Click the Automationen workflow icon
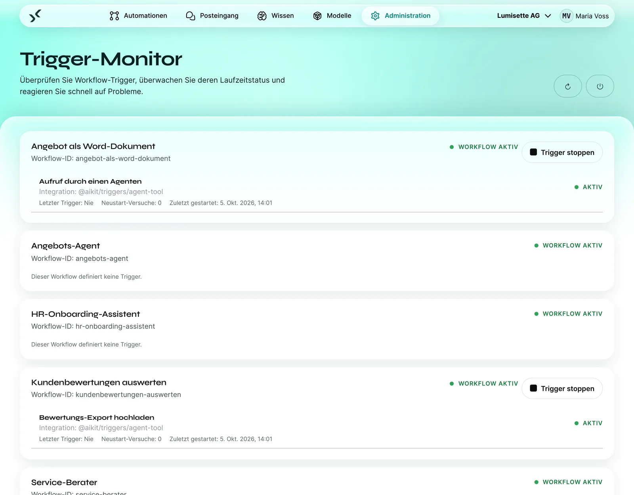The image size is (634, 495). tap(115, 16)
